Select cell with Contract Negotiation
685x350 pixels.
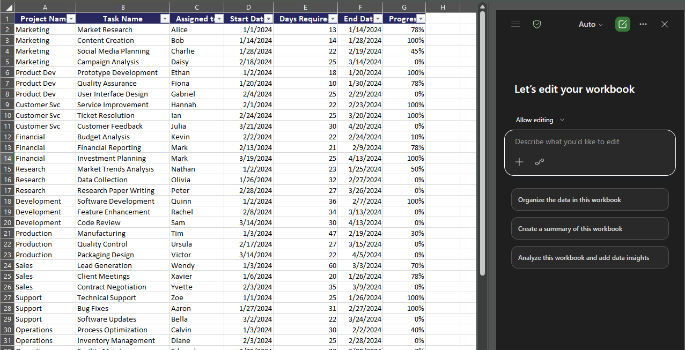(x=123, y=287)
